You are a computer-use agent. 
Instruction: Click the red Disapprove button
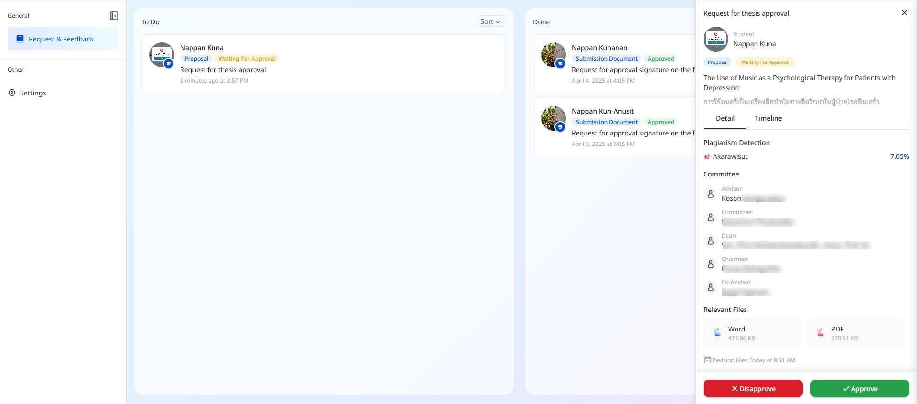coord(753,388)
